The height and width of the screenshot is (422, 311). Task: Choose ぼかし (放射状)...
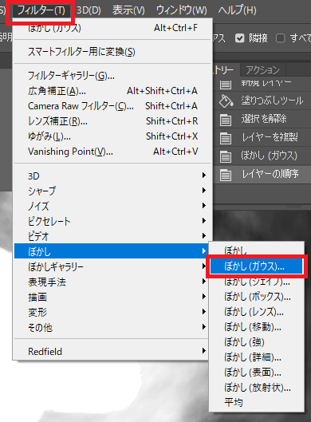tap(256, 388)
